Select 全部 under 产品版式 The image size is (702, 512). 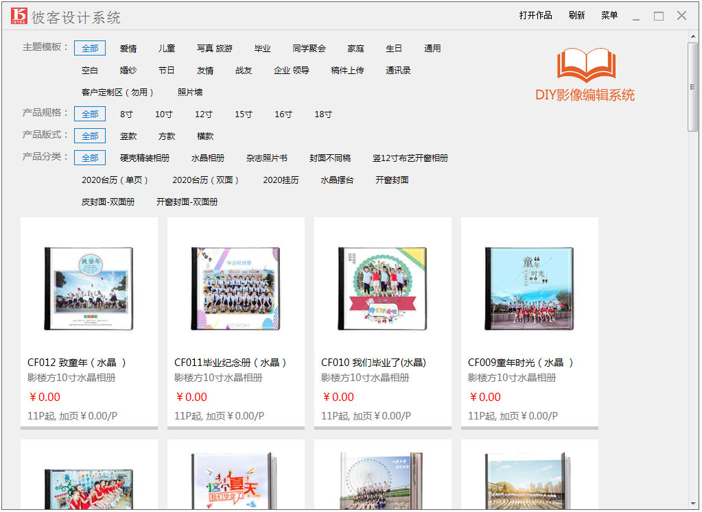pyautogui.click(x=90, y=136)
